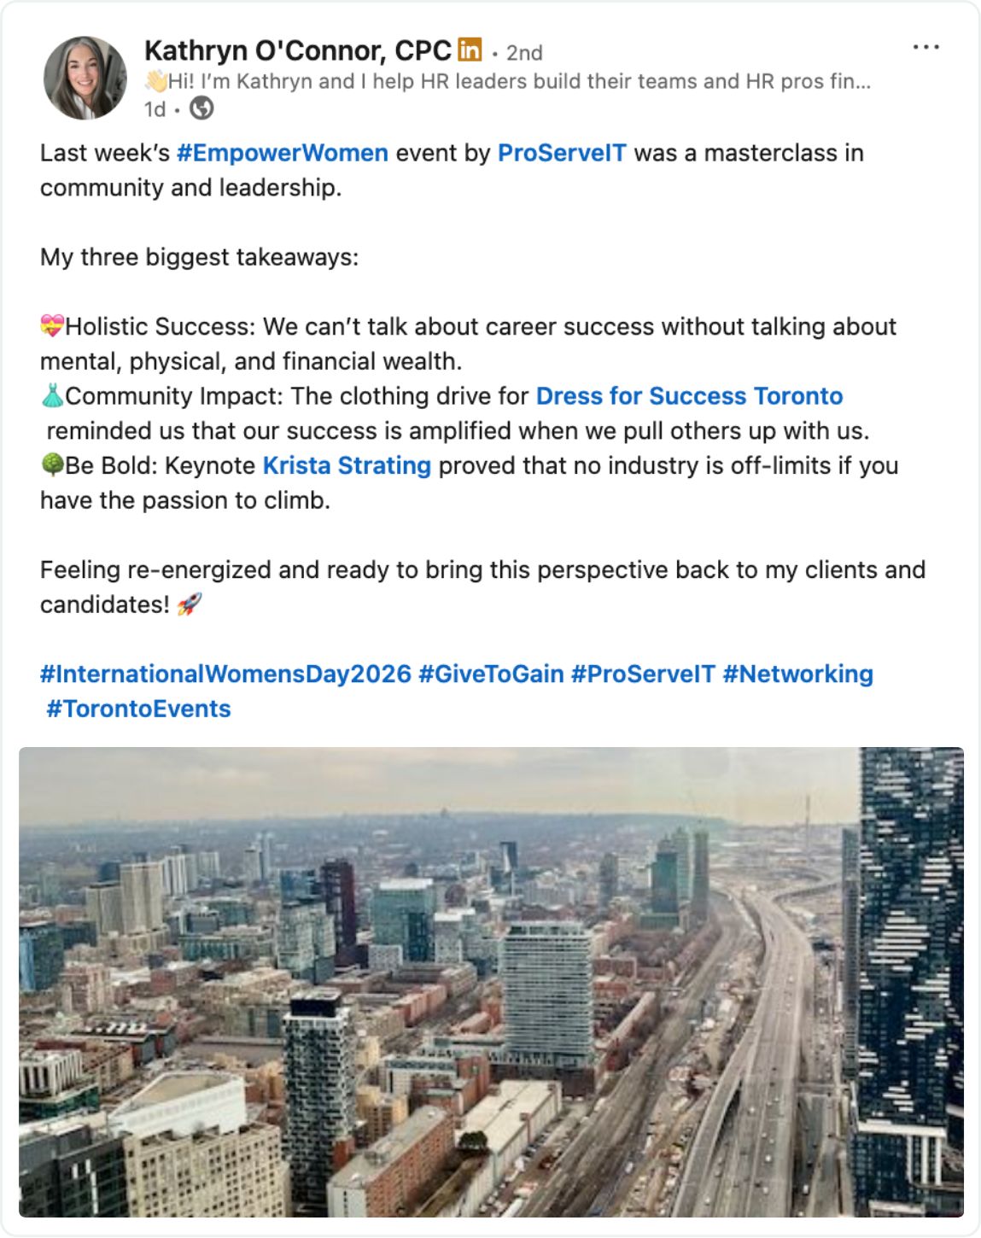The width and height of the screenshot is (981, 1238).
Task: Open Kathryn O'Connor's profile photo
Action: tap(85, 78)
